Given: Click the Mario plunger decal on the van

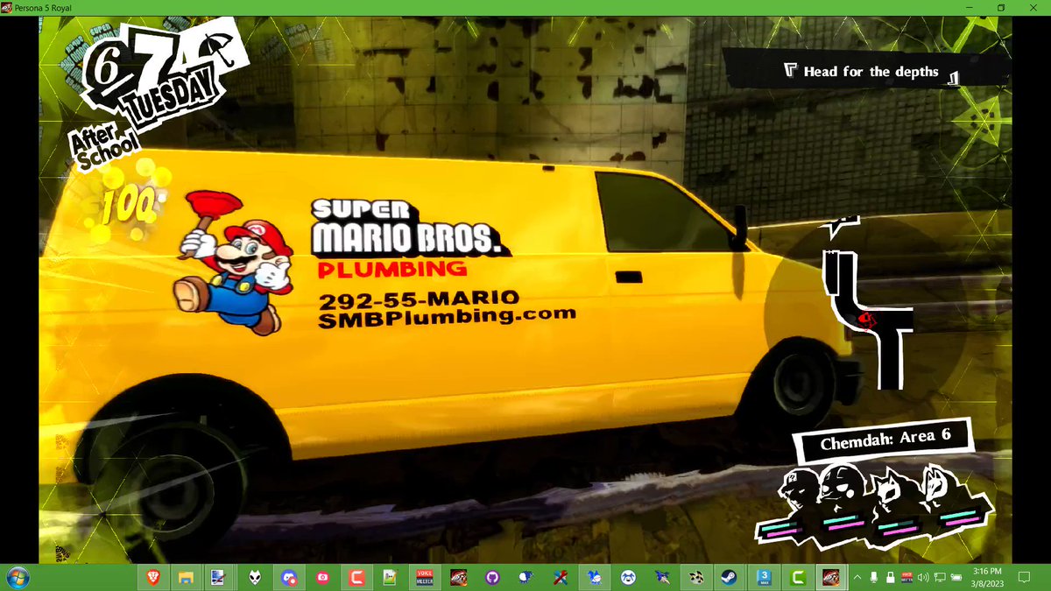Looking at the screenshot, I should (x=234, y=262).
